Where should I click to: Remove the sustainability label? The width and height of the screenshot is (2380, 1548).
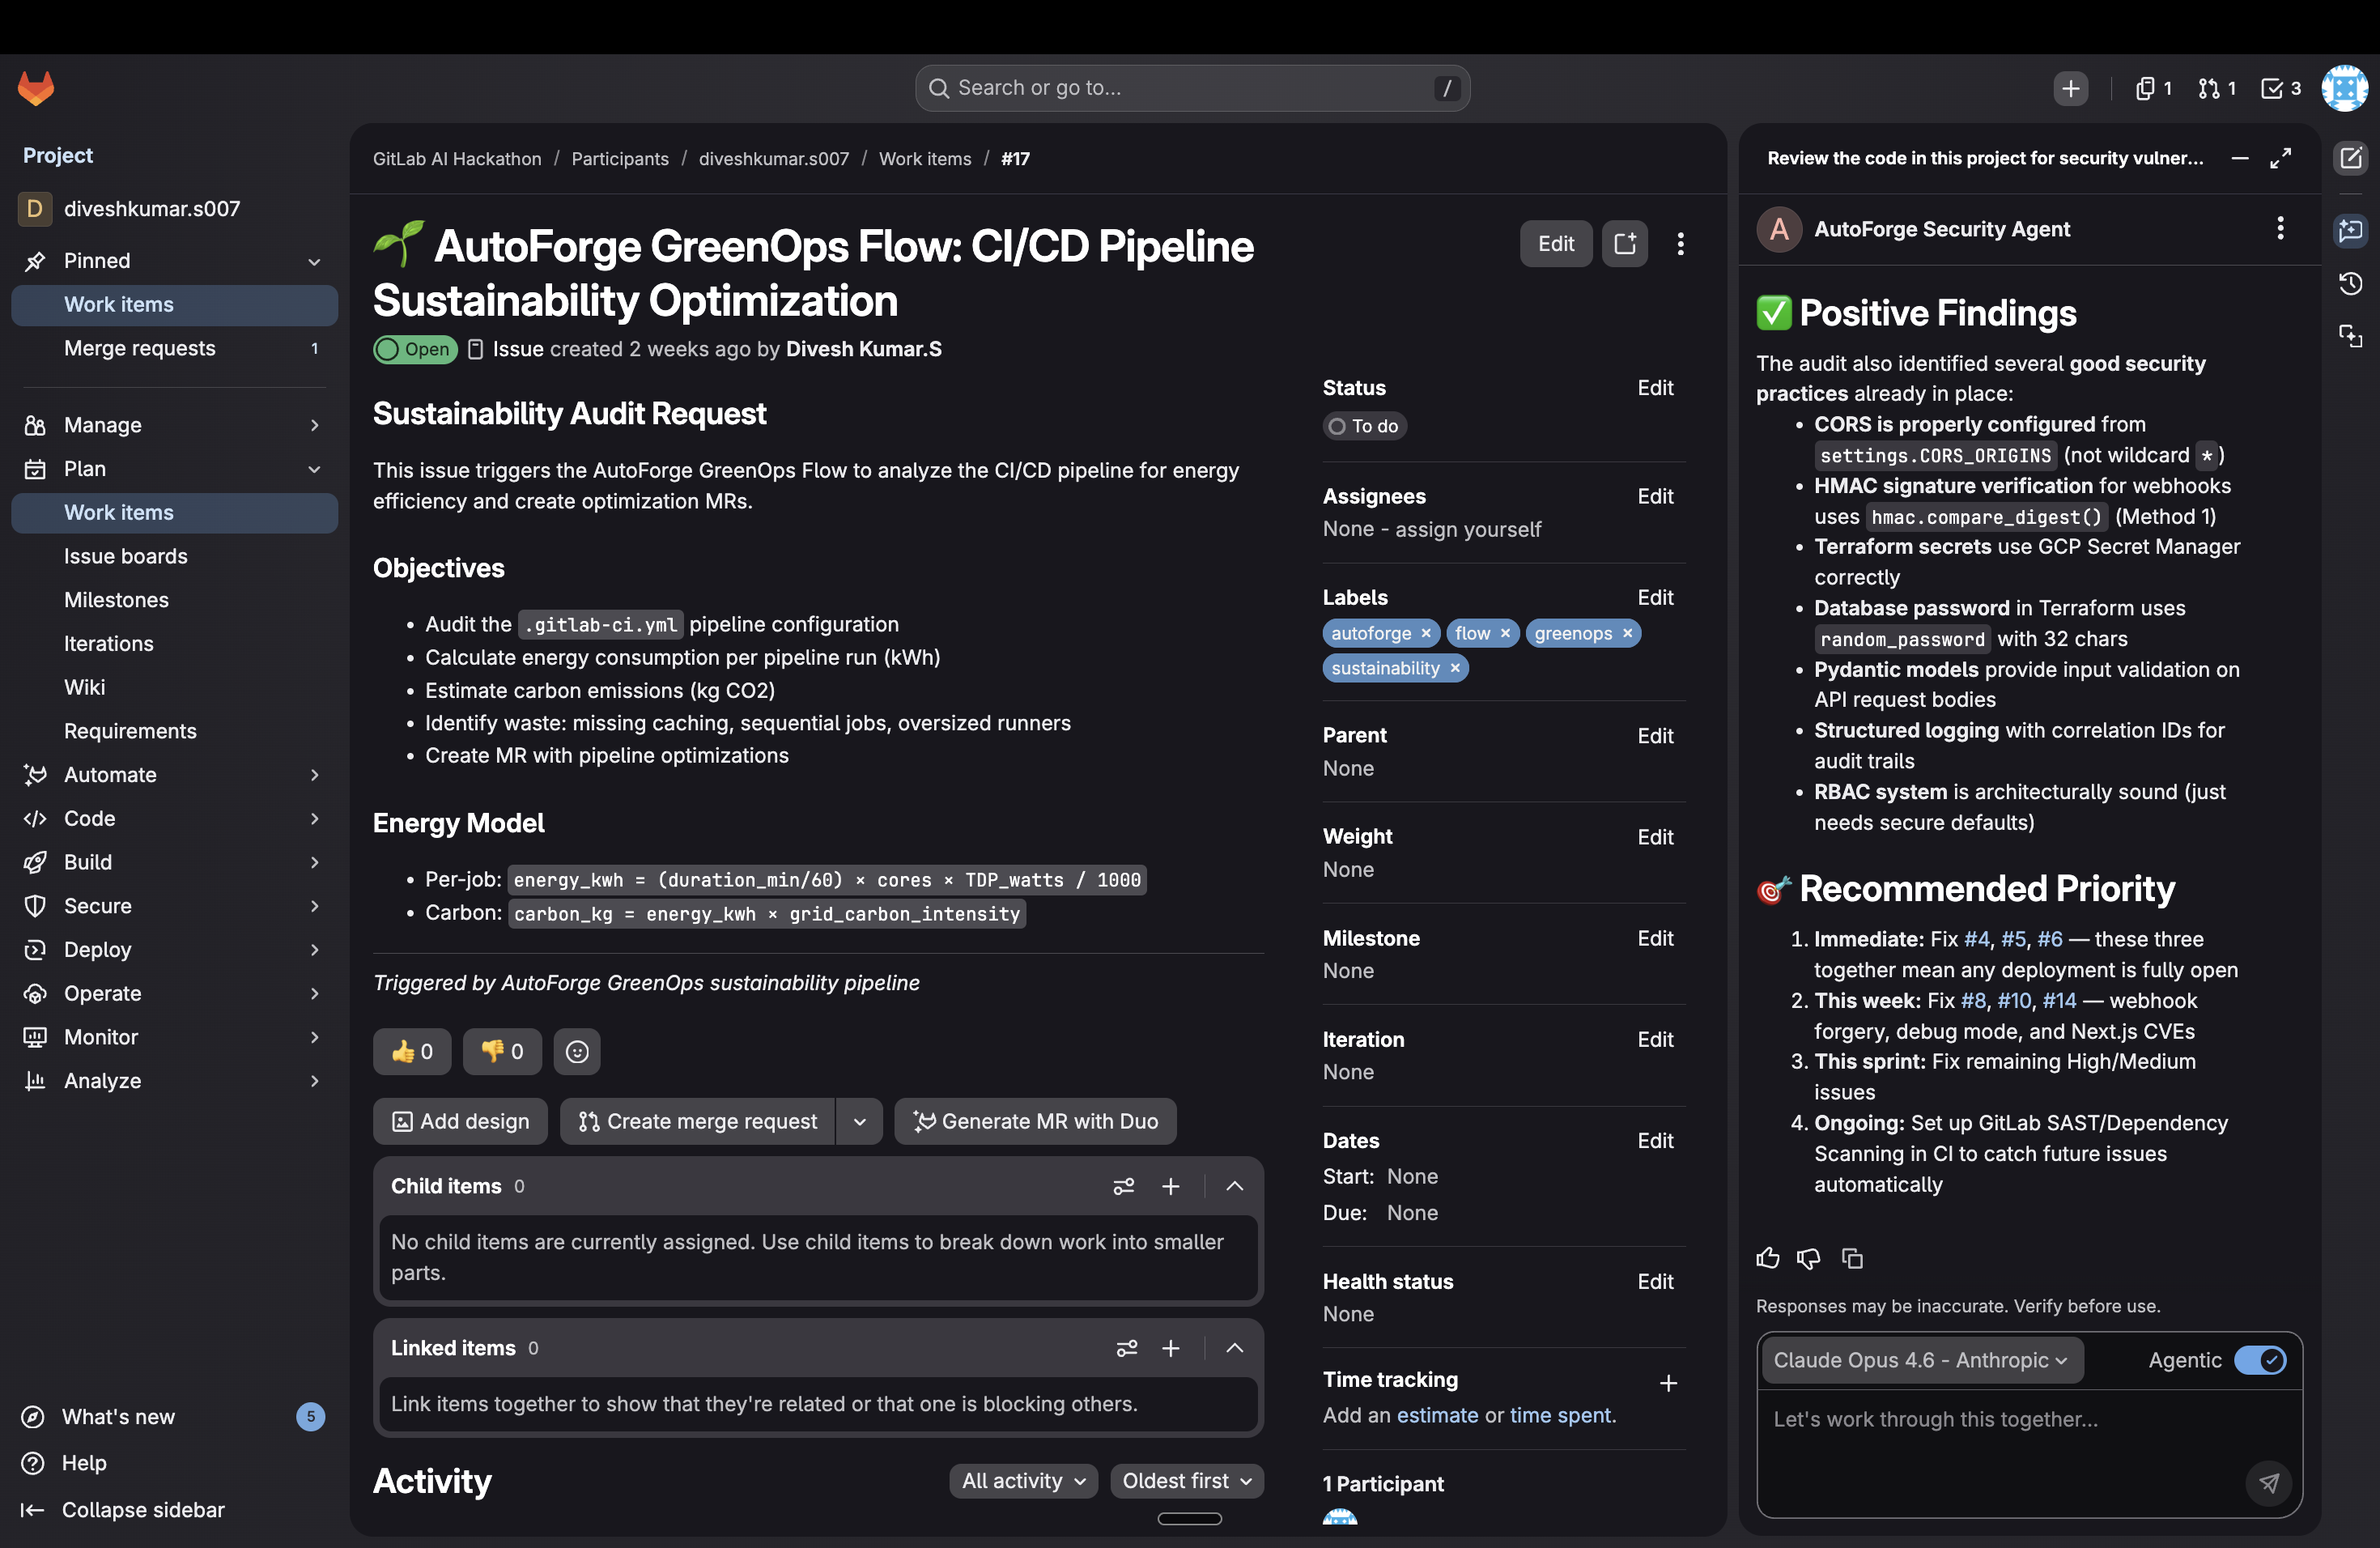coord(1455,668)
